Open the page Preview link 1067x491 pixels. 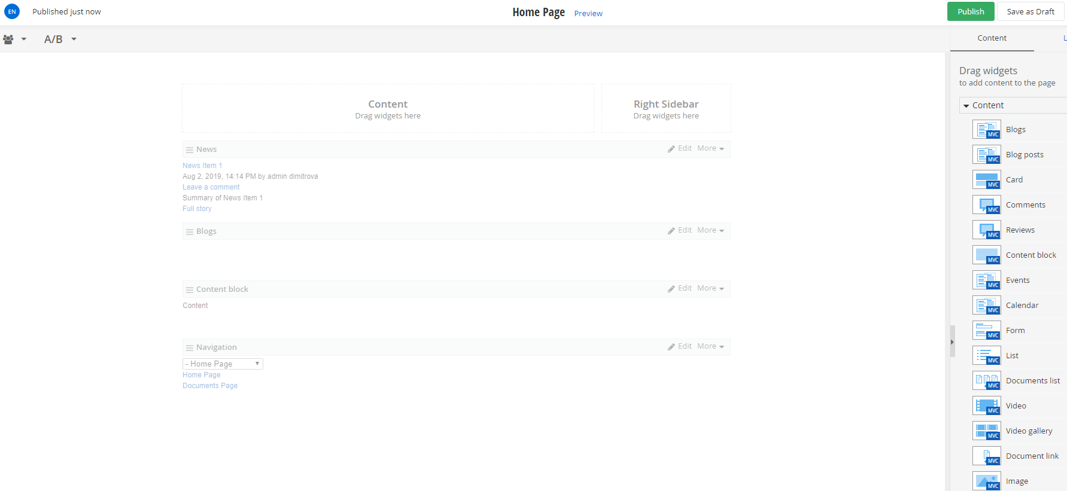tap(588, 14)
